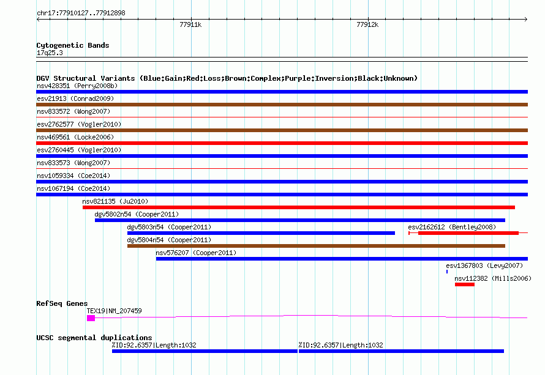
Task: Click the Cytogenetic Bands track title
Action: tap(73, 45)
